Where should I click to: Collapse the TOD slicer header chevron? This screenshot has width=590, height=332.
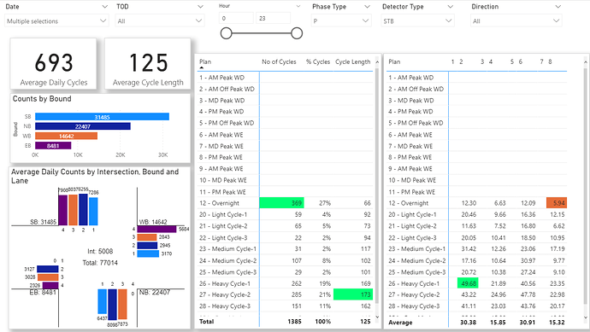pos(200,7)
